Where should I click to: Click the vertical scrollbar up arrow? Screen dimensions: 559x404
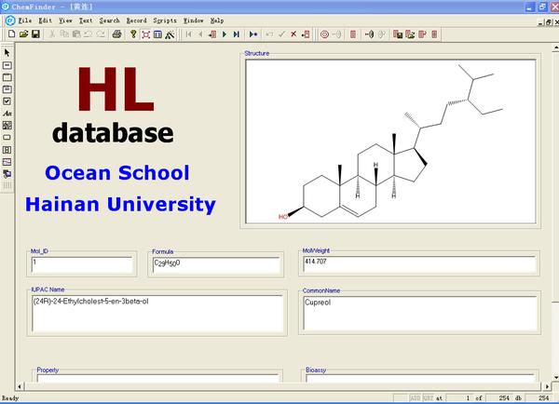tap(556, 47)
